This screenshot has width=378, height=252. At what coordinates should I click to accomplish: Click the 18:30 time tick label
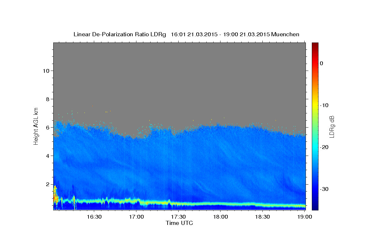[263, 217]
